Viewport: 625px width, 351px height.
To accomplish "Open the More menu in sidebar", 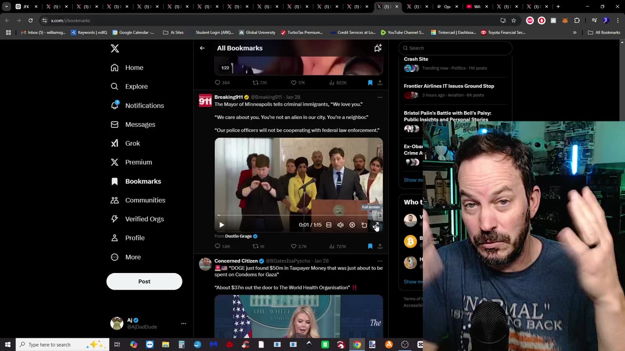I will pos(125,257).
